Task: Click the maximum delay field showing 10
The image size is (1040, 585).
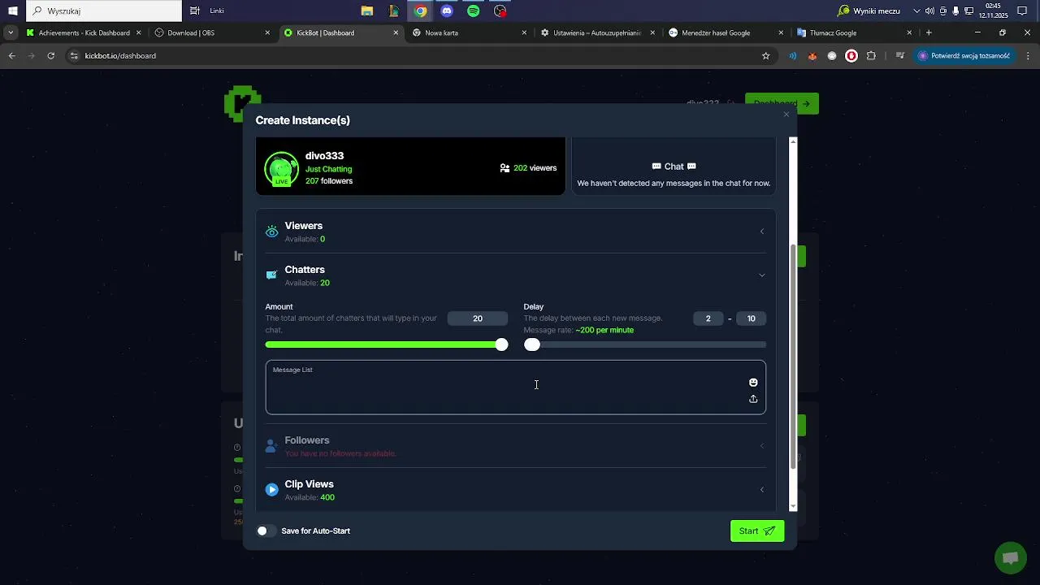Action: (x=751, y=318)
